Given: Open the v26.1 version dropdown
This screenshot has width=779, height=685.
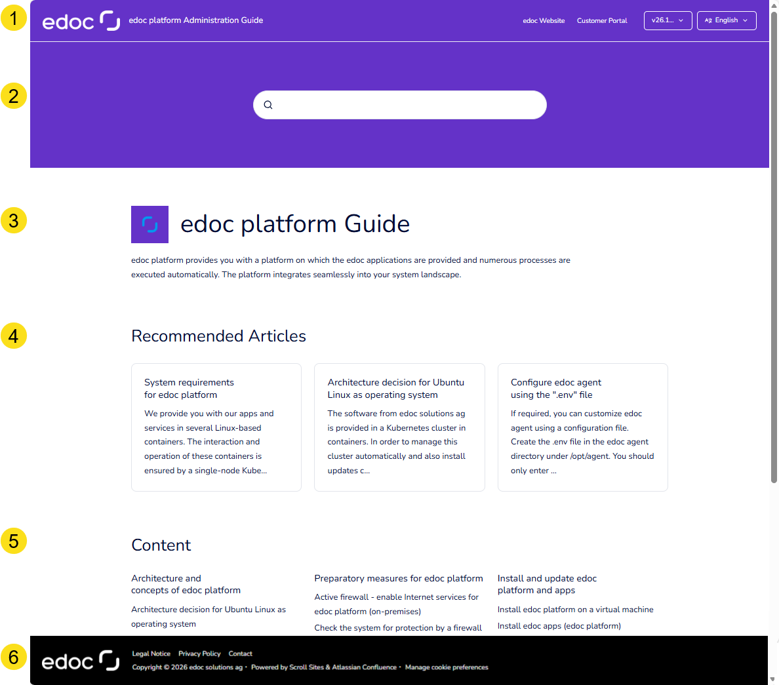Looking at the screenshot, I should [x=668, y=20].
